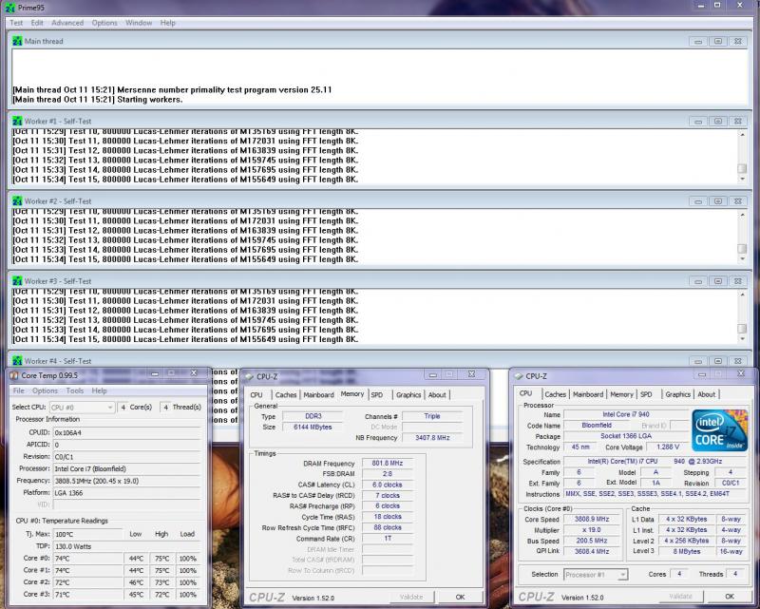Click Worker #3 scrollbar up arrow
The height and width of the screenshot is (609, 760).
click(x=742, y=295)
